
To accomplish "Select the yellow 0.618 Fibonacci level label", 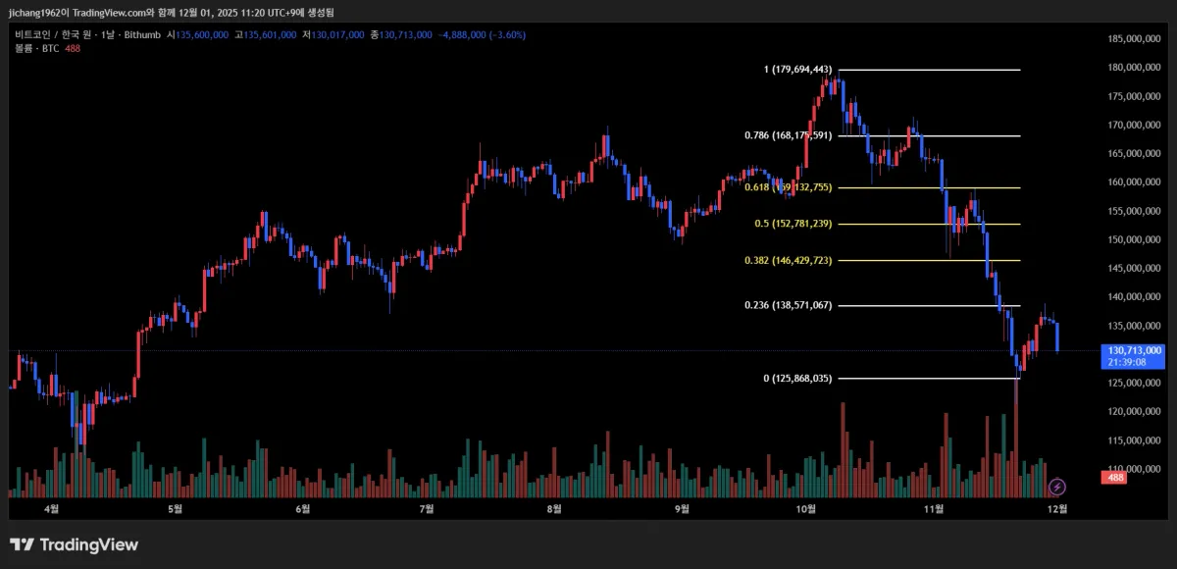I will [x=788, y=187].
